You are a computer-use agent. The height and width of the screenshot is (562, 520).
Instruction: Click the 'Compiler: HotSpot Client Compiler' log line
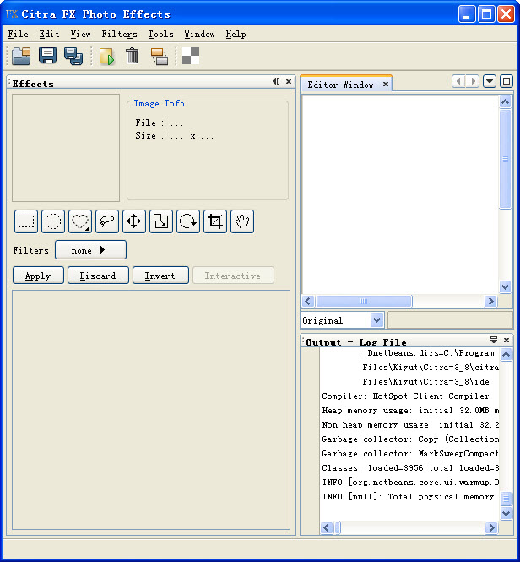pos(405,396)
